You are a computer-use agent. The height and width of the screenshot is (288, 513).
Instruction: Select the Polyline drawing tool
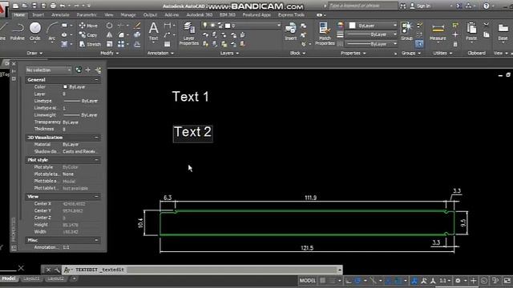tap(18, 32)
